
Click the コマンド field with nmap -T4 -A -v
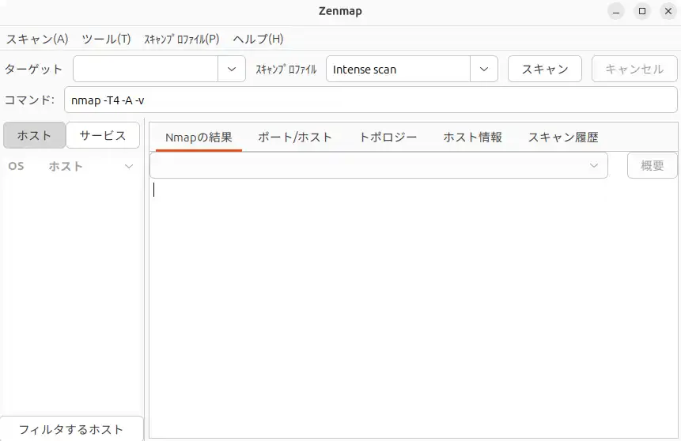[x=371, y=100]
